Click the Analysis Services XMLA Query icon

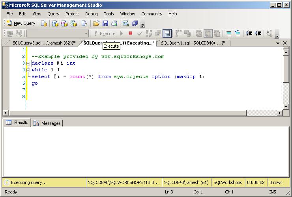(x=73, y=23)
